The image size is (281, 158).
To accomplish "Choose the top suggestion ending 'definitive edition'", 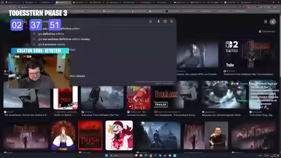I will pyautogui.click(x=61, y=29).
